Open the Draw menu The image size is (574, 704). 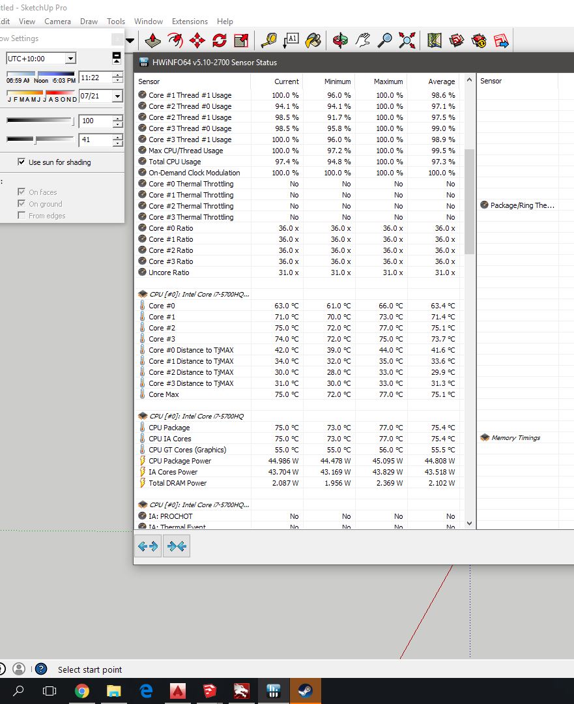click(x=89, y=21)
